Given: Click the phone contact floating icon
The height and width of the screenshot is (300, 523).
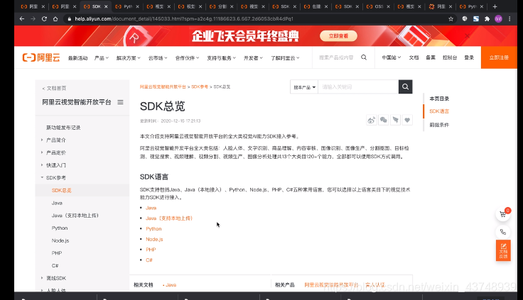Looking at the screenshot, I should point(503,232).
